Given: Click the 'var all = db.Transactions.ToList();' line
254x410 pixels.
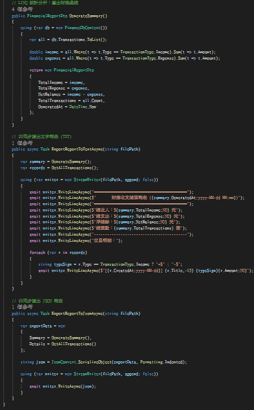Looking at the screenshot, I should tap(68, 40).
